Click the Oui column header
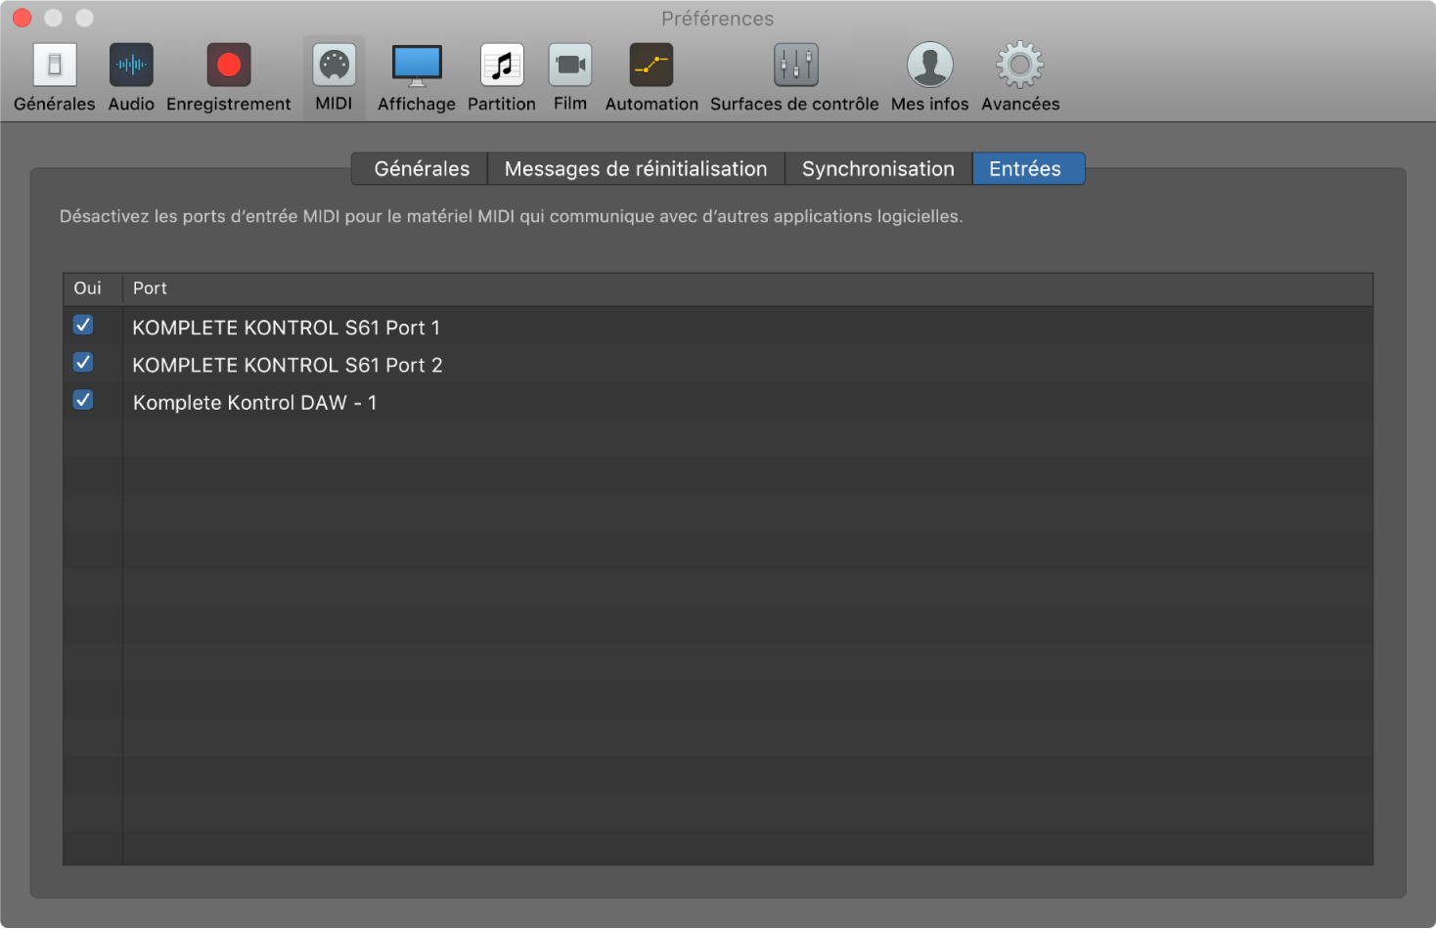The height and width of the screenshot is (929, 1436). [x=88, y=288]
